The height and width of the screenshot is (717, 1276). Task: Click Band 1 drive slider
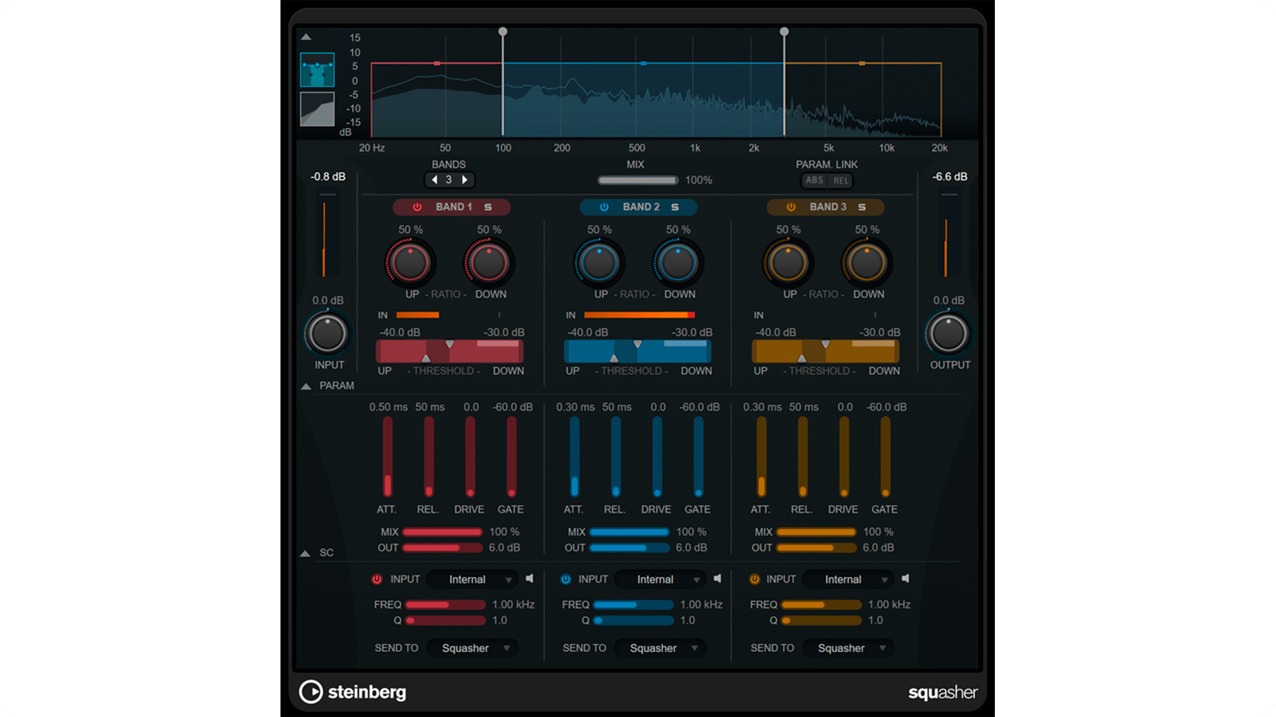(471, 457)
